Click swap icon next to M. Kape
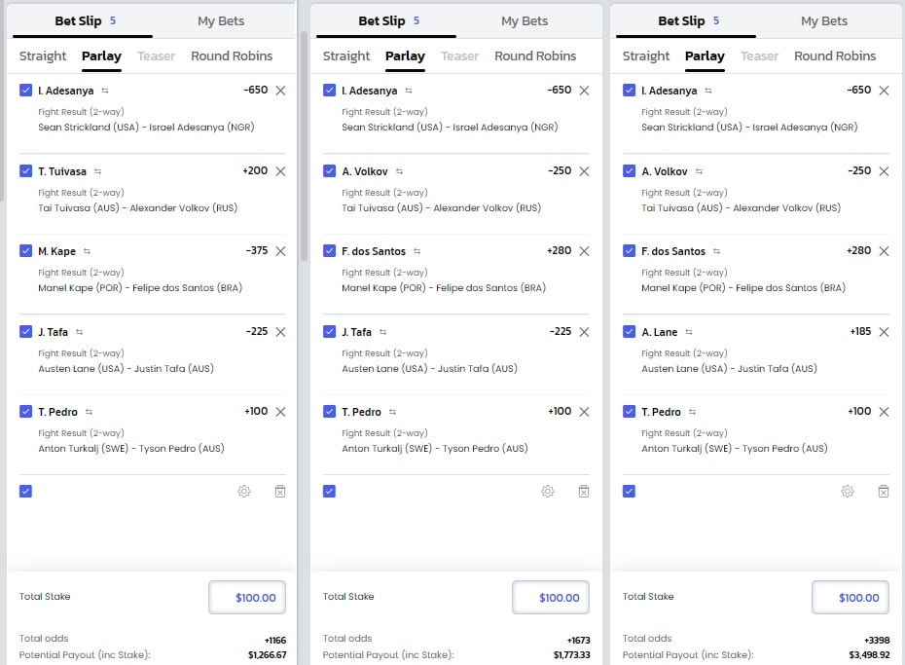This screenshot has width=905, height=665. coord(88,251)
